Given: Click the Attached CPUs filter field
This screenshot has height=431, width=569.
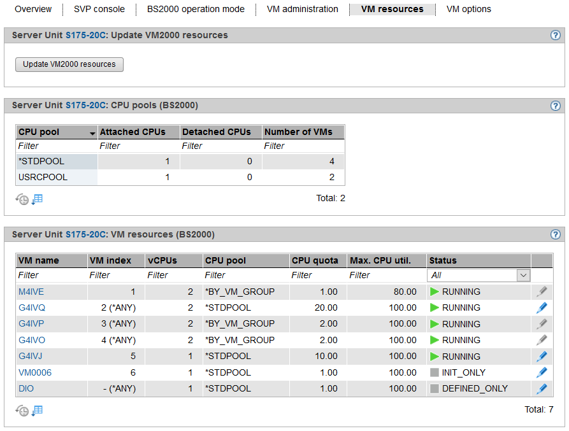Looking at the screenshot, I should tap(138, 146).
